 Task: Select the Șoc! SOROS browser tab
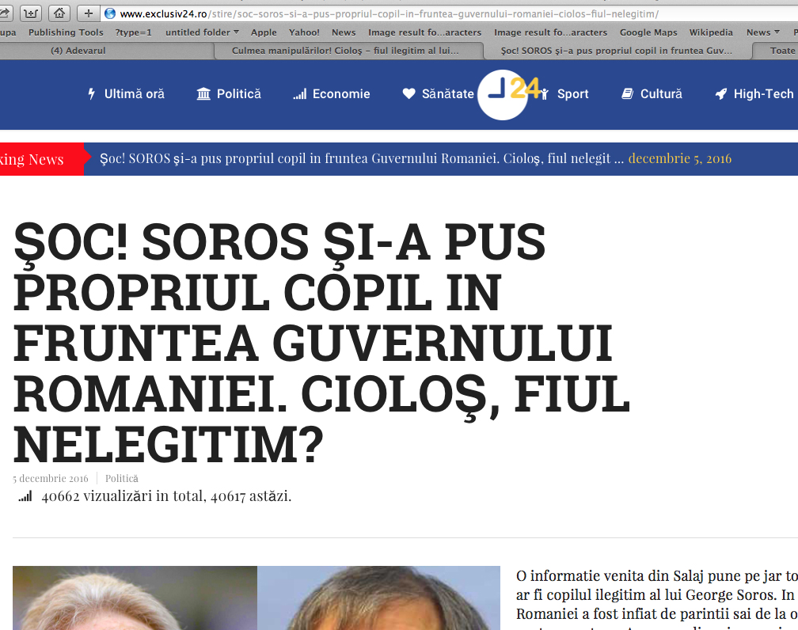617,51
